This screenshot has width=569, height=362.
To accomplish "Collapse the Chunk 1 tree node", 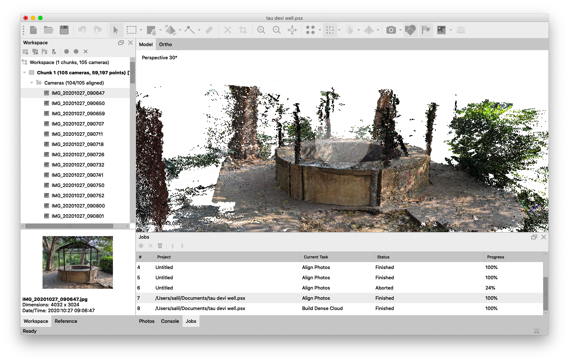I will tap(24, 72).
